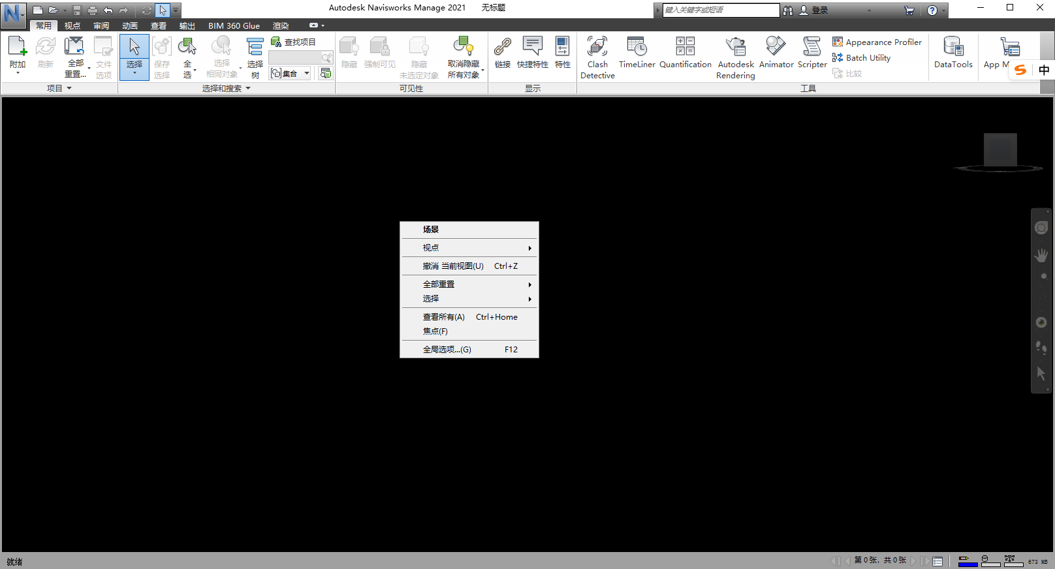Toggle Links (链接) display
1055x569 pixels.
[x=503, y=53]
